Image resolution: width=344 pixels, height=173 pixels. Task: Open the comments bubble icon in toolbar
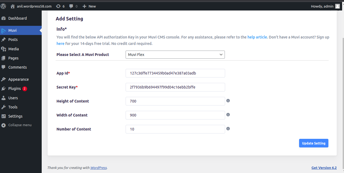(71, 6)
